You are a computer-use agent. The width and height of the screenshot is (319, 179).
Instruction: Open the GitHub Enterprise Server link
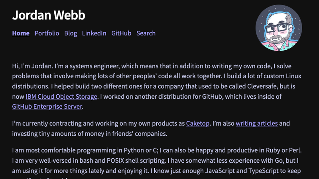[x=47, y=107]
